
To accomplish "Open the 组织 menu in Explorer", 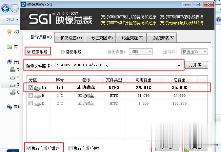I will coord(12,19).
